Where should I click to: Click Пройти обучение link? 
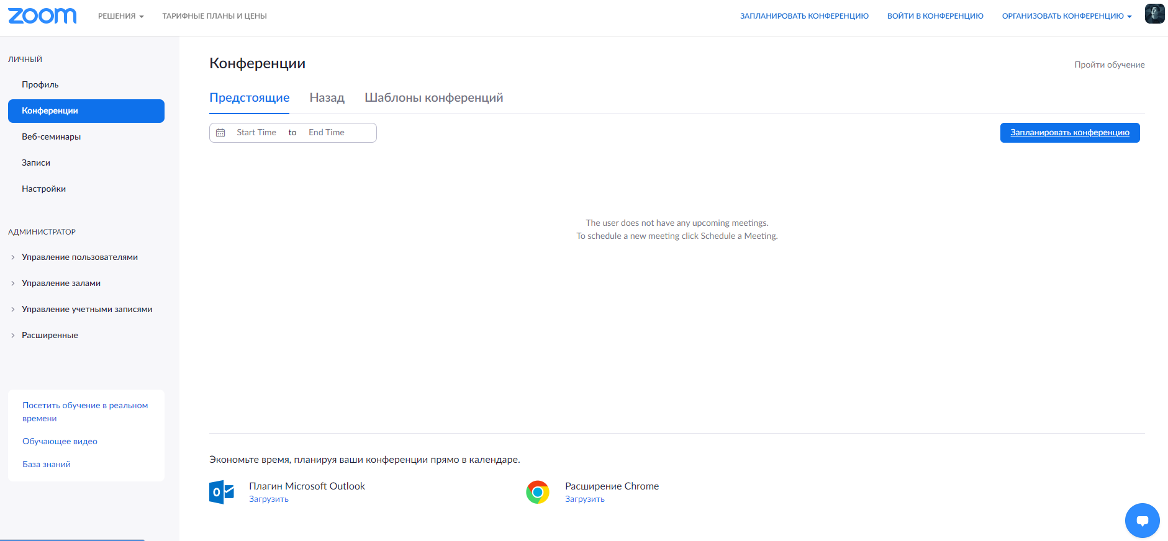pos(1110,65)
